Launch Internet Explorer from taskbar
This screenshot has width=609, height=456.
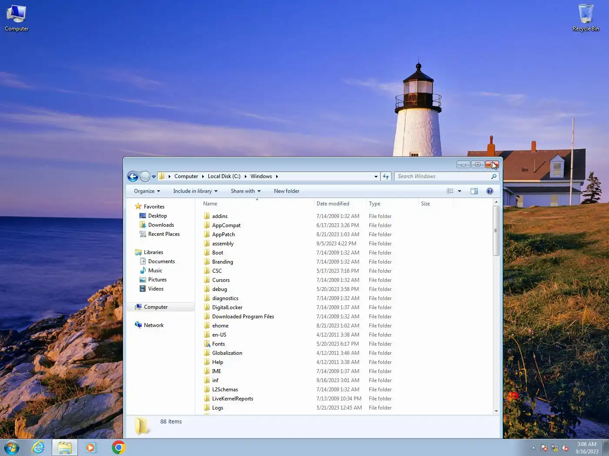[38, 447]
